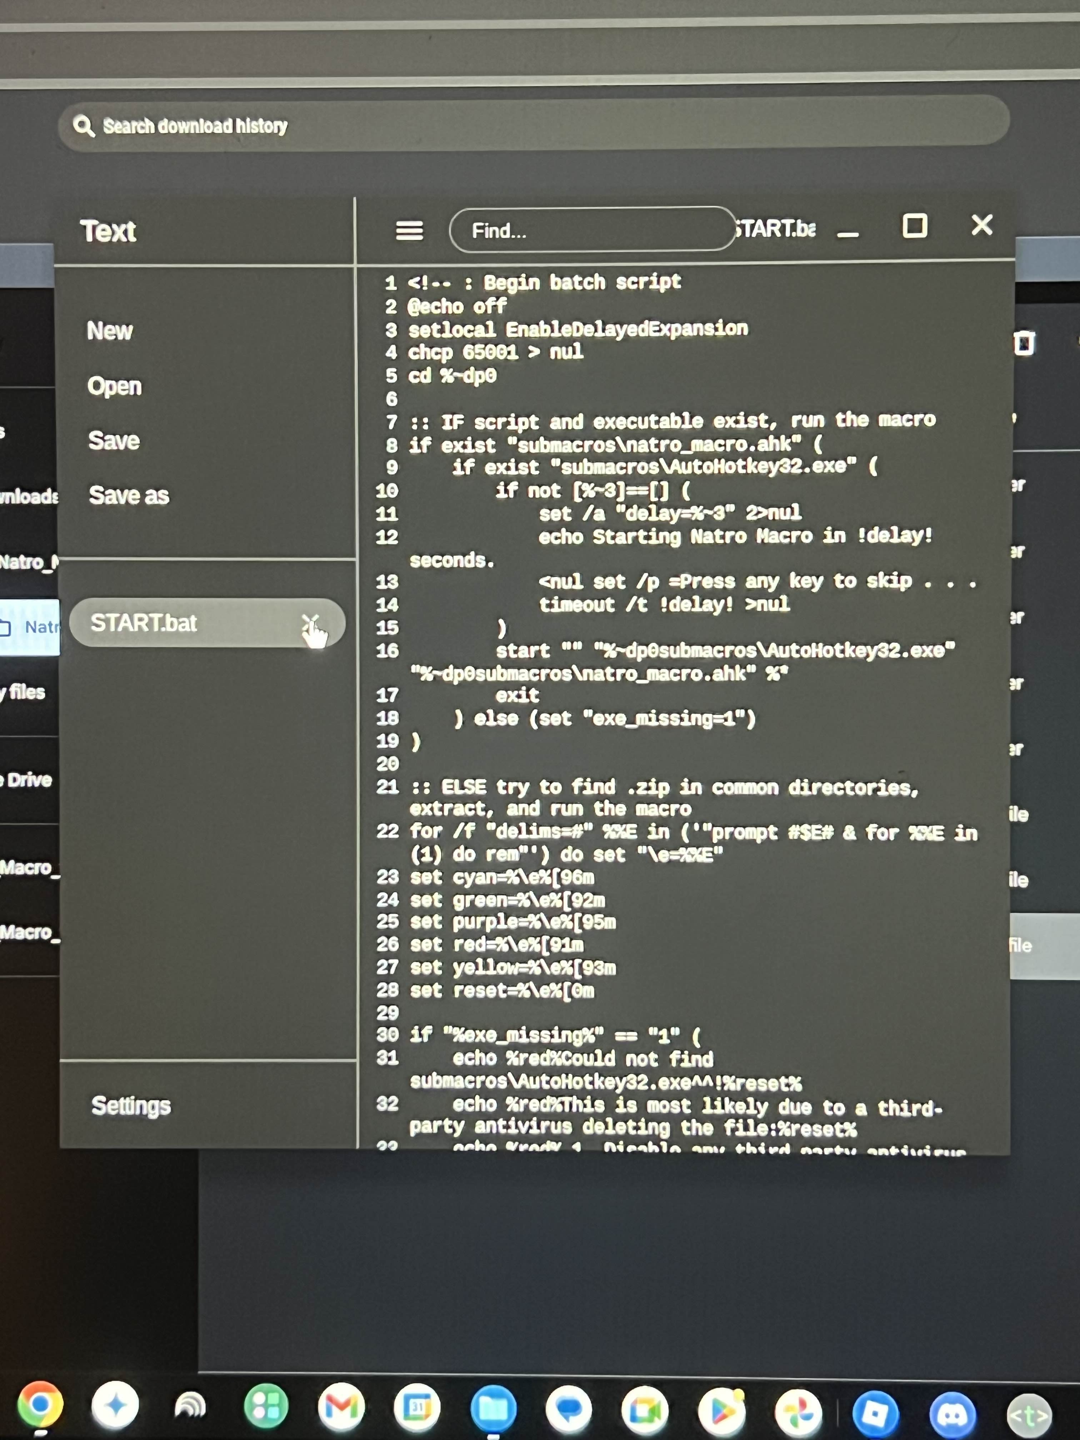Launch Gemini from the shelf
The height and width of the screenshot is (1440, 1080).
click(115, 1405)
